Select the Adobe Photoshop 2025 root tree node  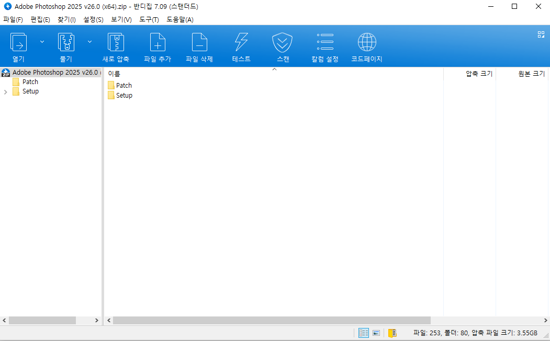point(55,73)
